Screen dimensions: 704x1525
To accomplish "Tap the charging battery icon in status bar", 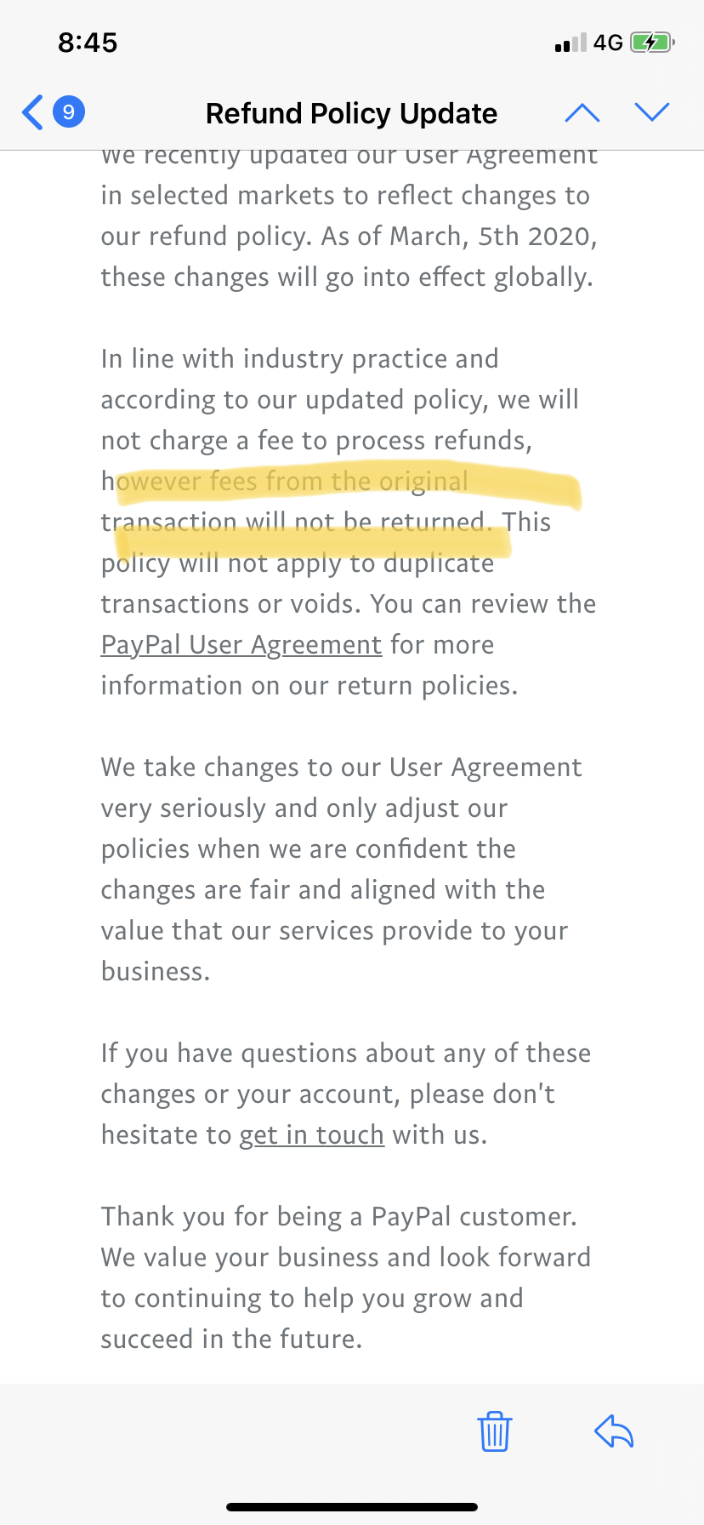I will coord(652,43).
